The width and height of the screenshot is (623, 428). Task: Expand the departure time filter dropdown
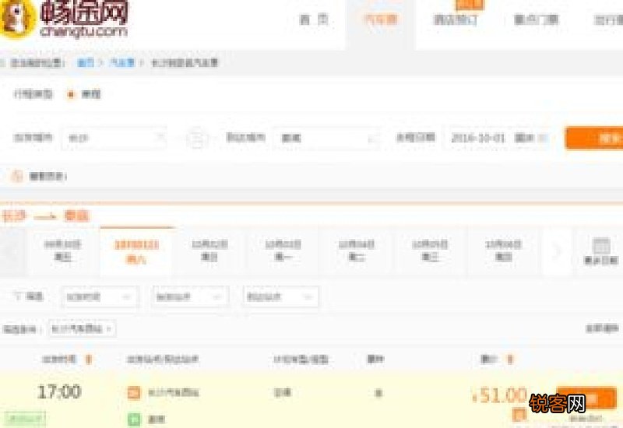[100, 297]
